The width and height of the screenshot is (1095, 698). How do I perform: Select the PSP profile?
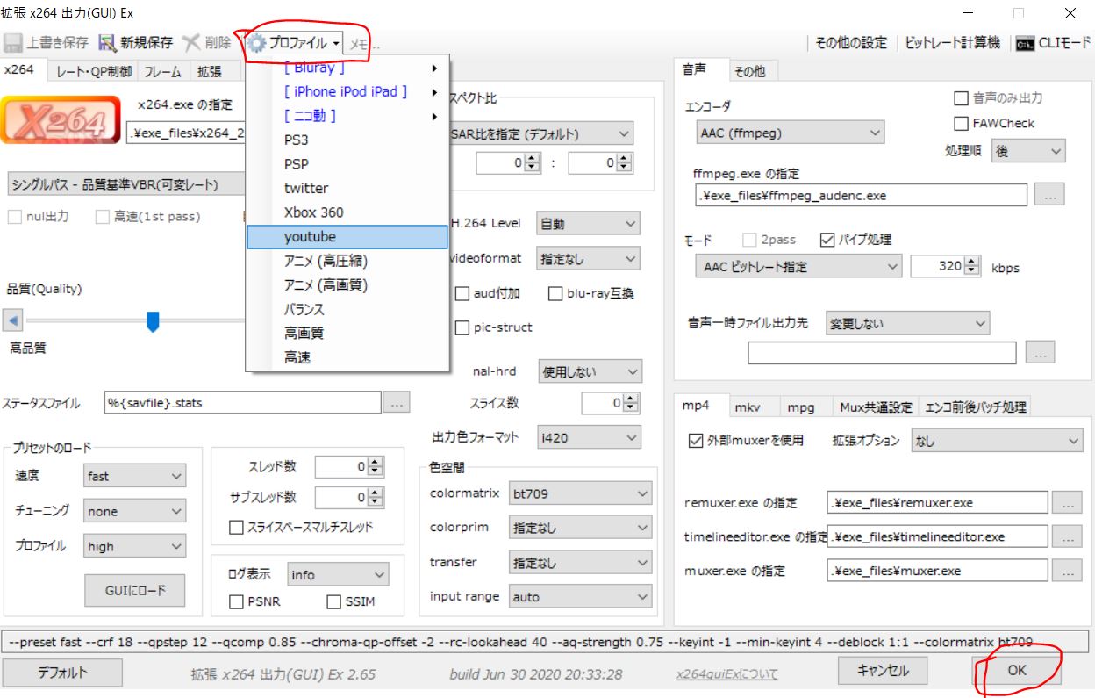(x=347, y=164)
